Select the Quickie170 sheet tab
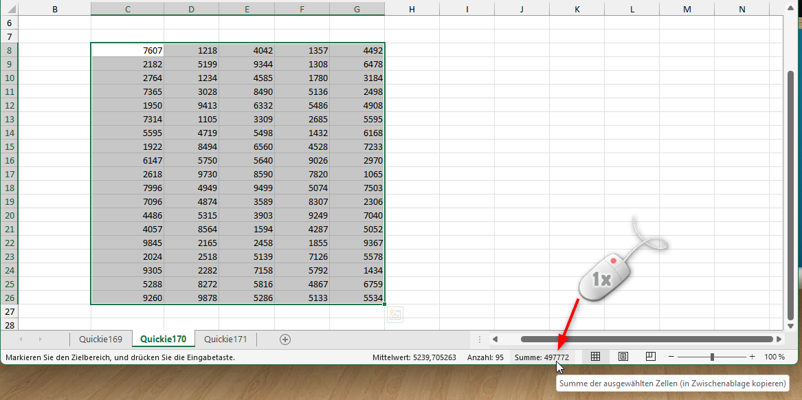 (163, 339)
